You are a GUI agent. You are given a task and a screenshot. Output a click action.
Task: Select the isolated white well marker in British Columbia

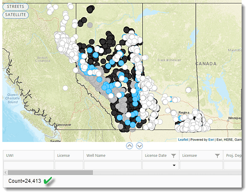[65, 88]
